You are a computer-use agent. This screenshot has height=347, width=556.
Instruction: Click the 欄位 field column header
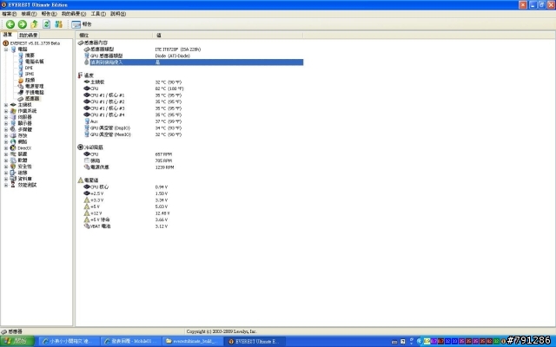coord(114,35)
